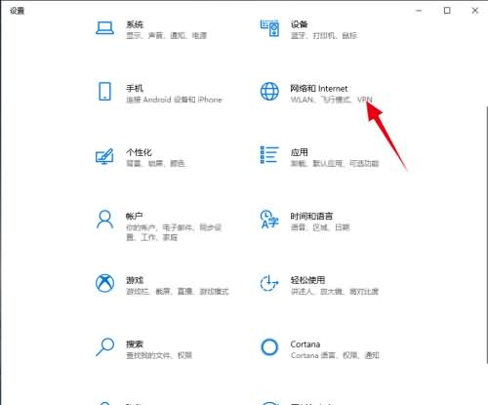The height and width of the screenshot is (405, 488).
Task: Click the description mentioning Android and iPhone
Action: [x=174, y=100]
